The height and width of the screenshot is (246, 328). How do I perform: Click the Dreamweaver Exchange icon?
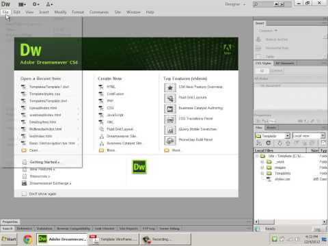point(25,183)
